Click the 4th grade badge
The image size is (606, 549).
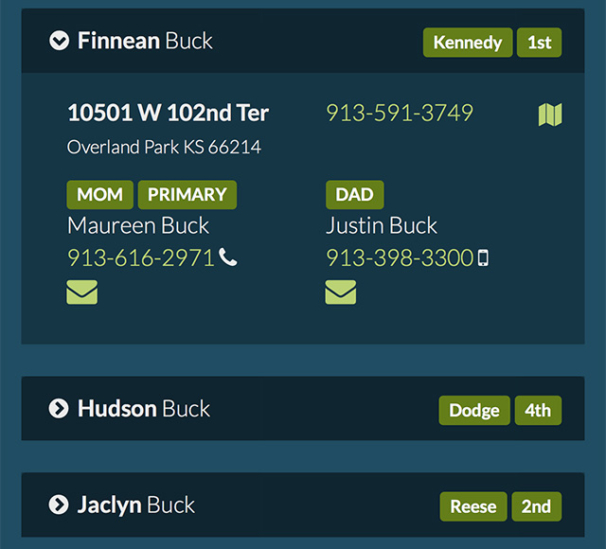point(538,410)
